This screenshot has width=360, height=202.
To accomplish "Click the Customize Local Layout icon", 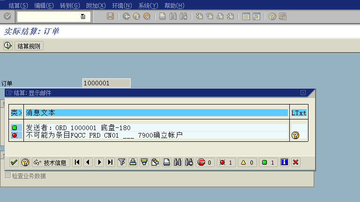I will point(283,16).
